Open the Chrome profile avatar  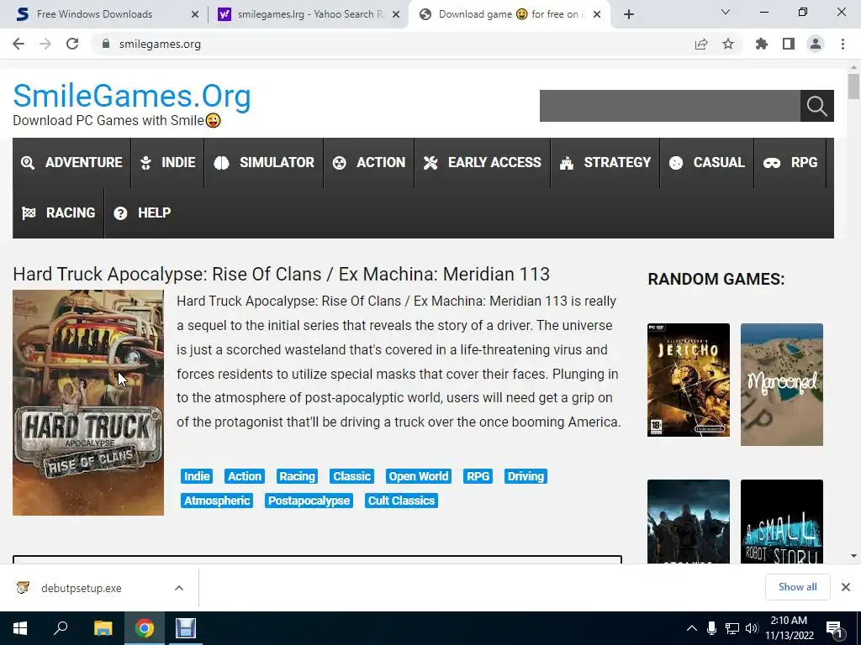tap(816, 44)
